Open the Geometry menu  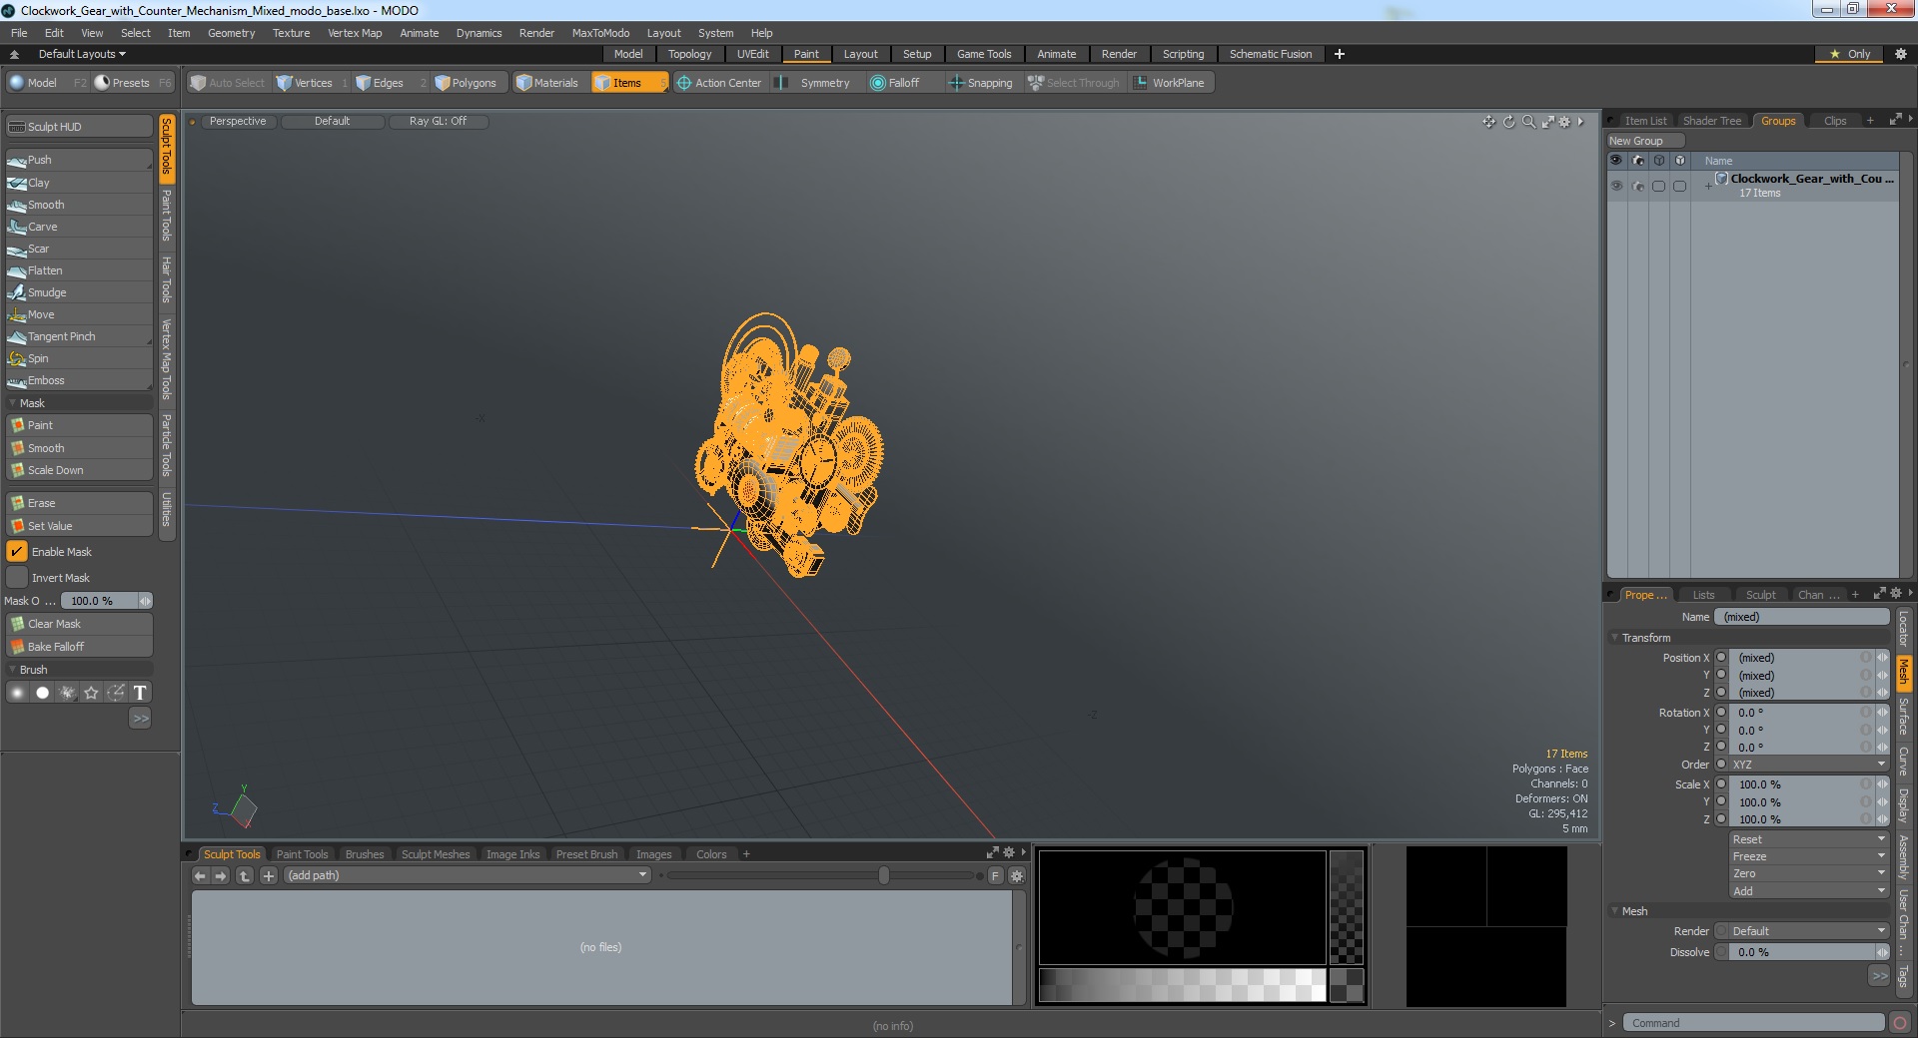231,33
